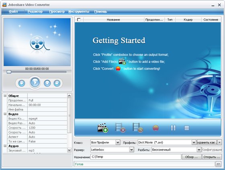Play the preview with the large Play button
Screen dimensions: 225x170
[x=35, y=82]
